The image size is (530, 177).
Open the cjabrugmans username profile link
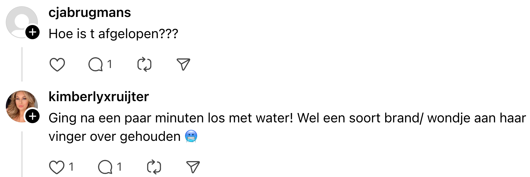tap(90, 13)
